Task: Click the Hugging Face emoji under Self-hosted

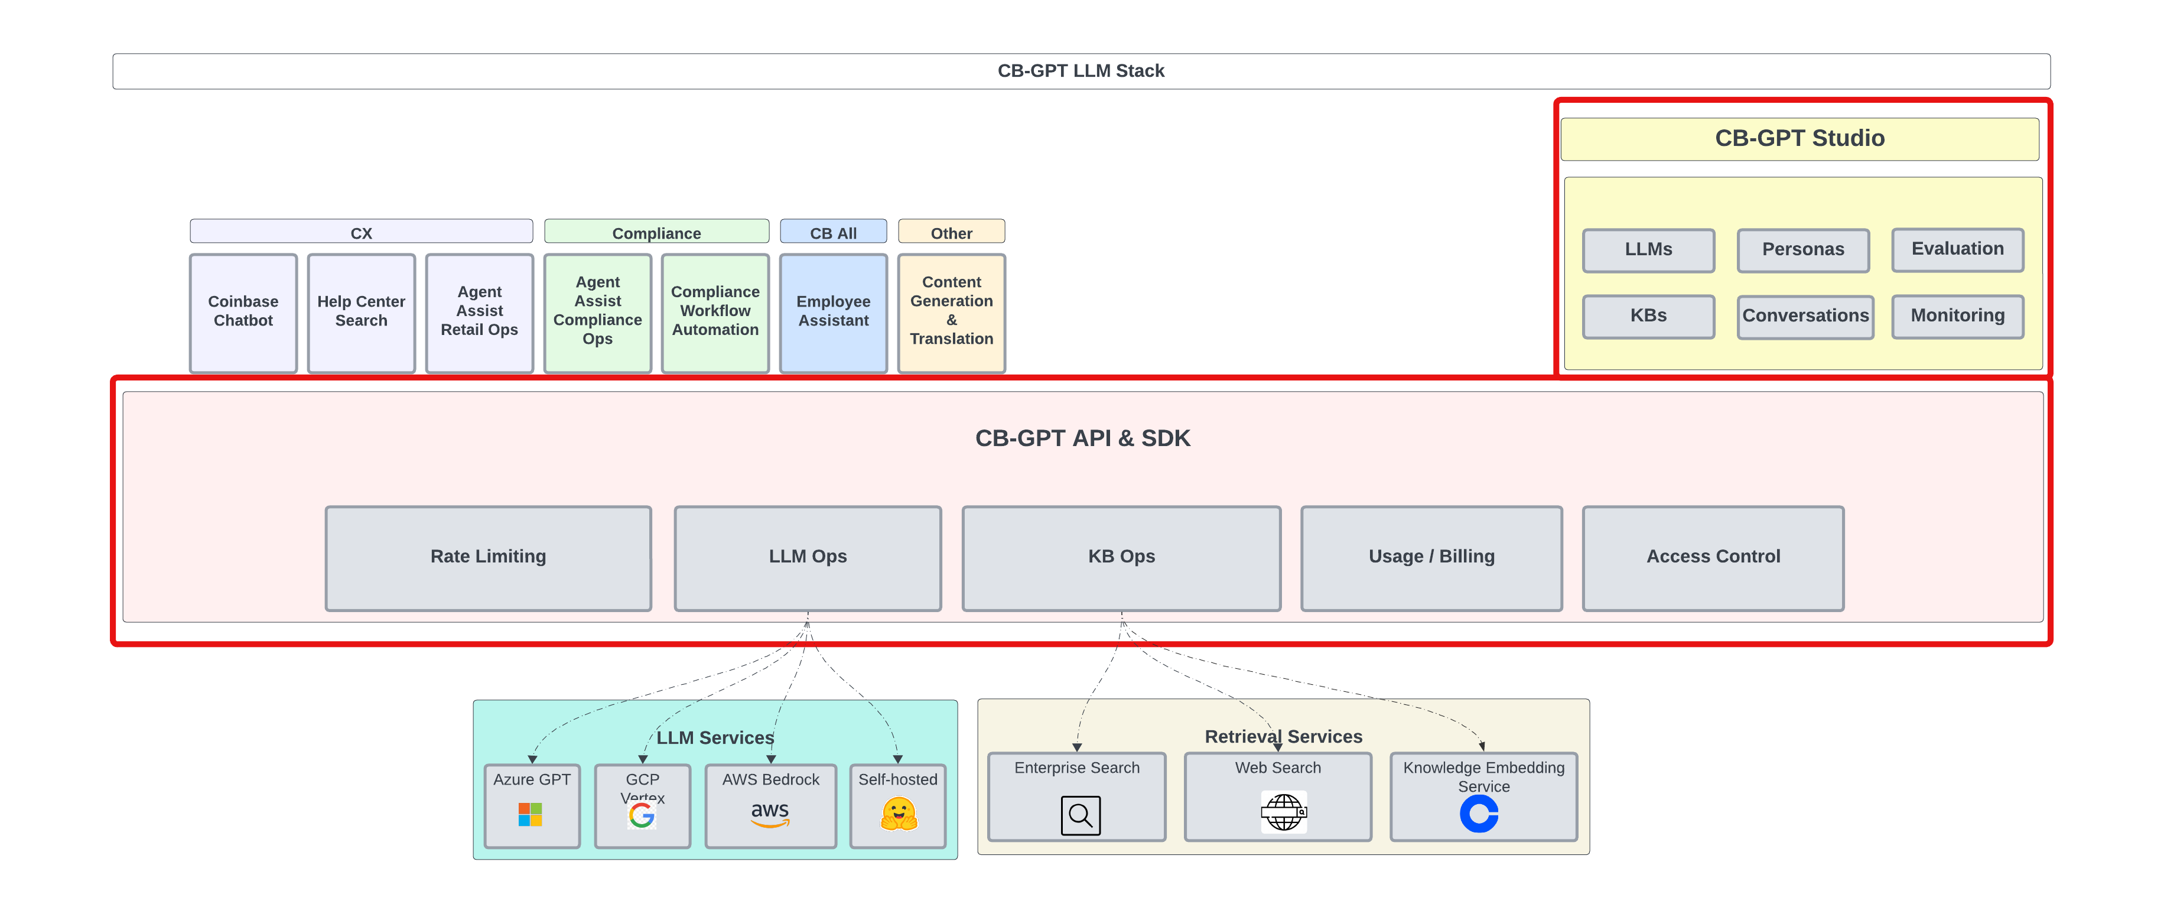Action: click(x=898, y=814)
